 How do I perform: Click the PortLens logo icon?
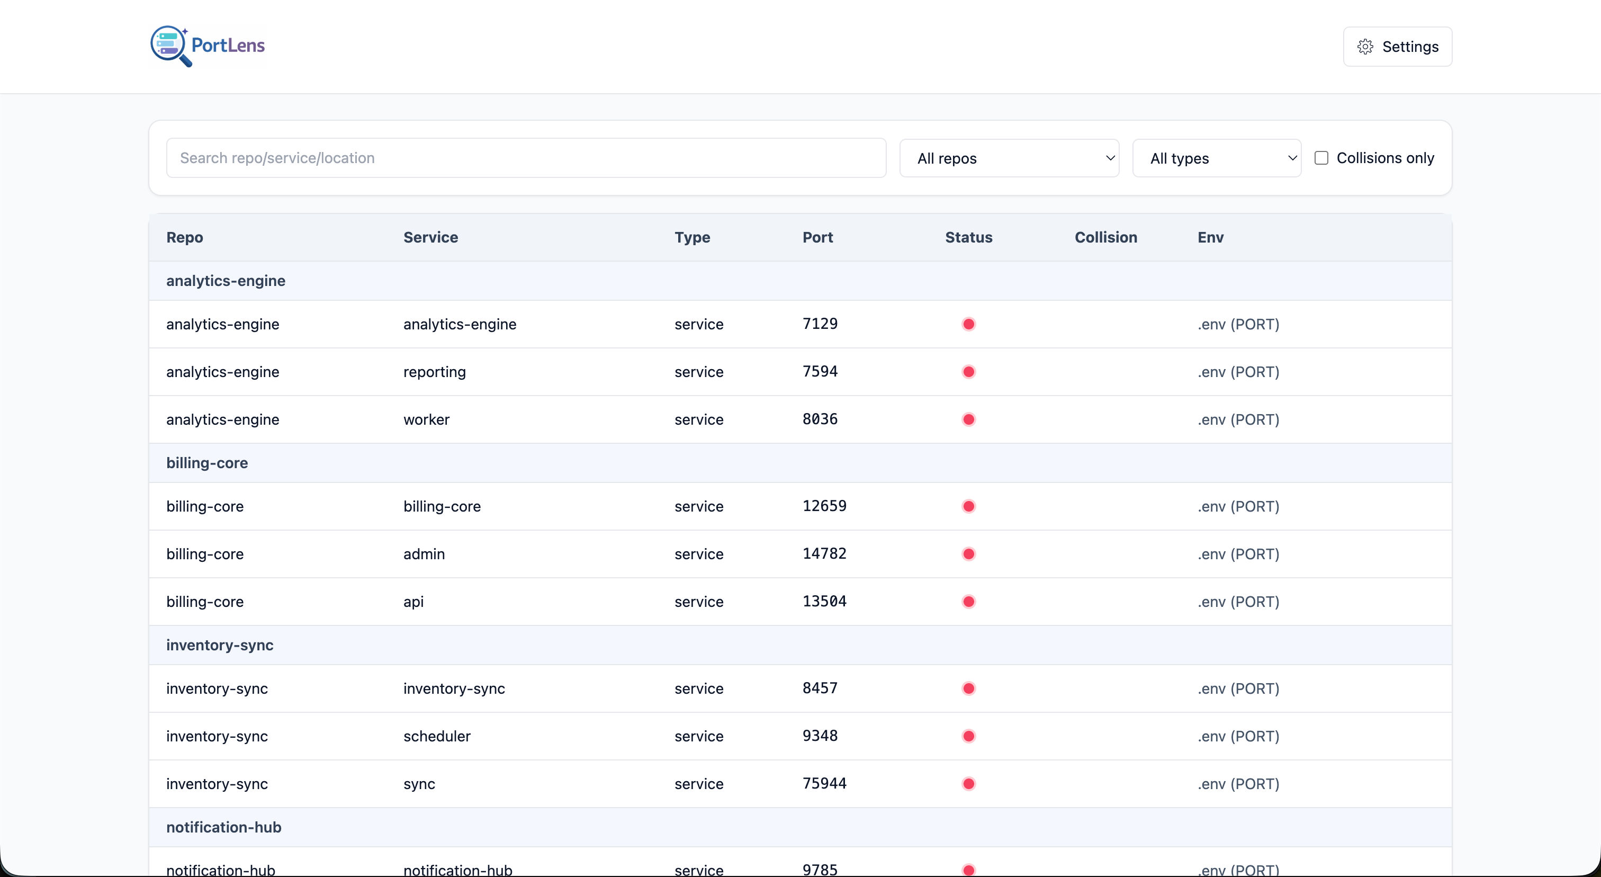click(x=169, y=46)
